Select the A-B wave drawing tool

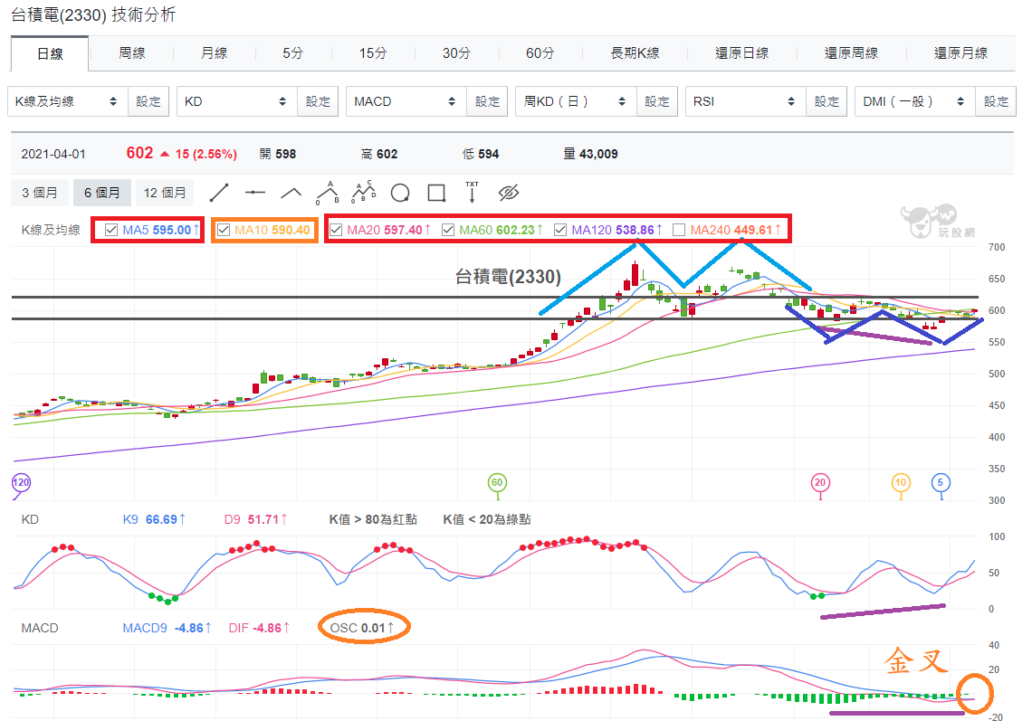[327, 193]
